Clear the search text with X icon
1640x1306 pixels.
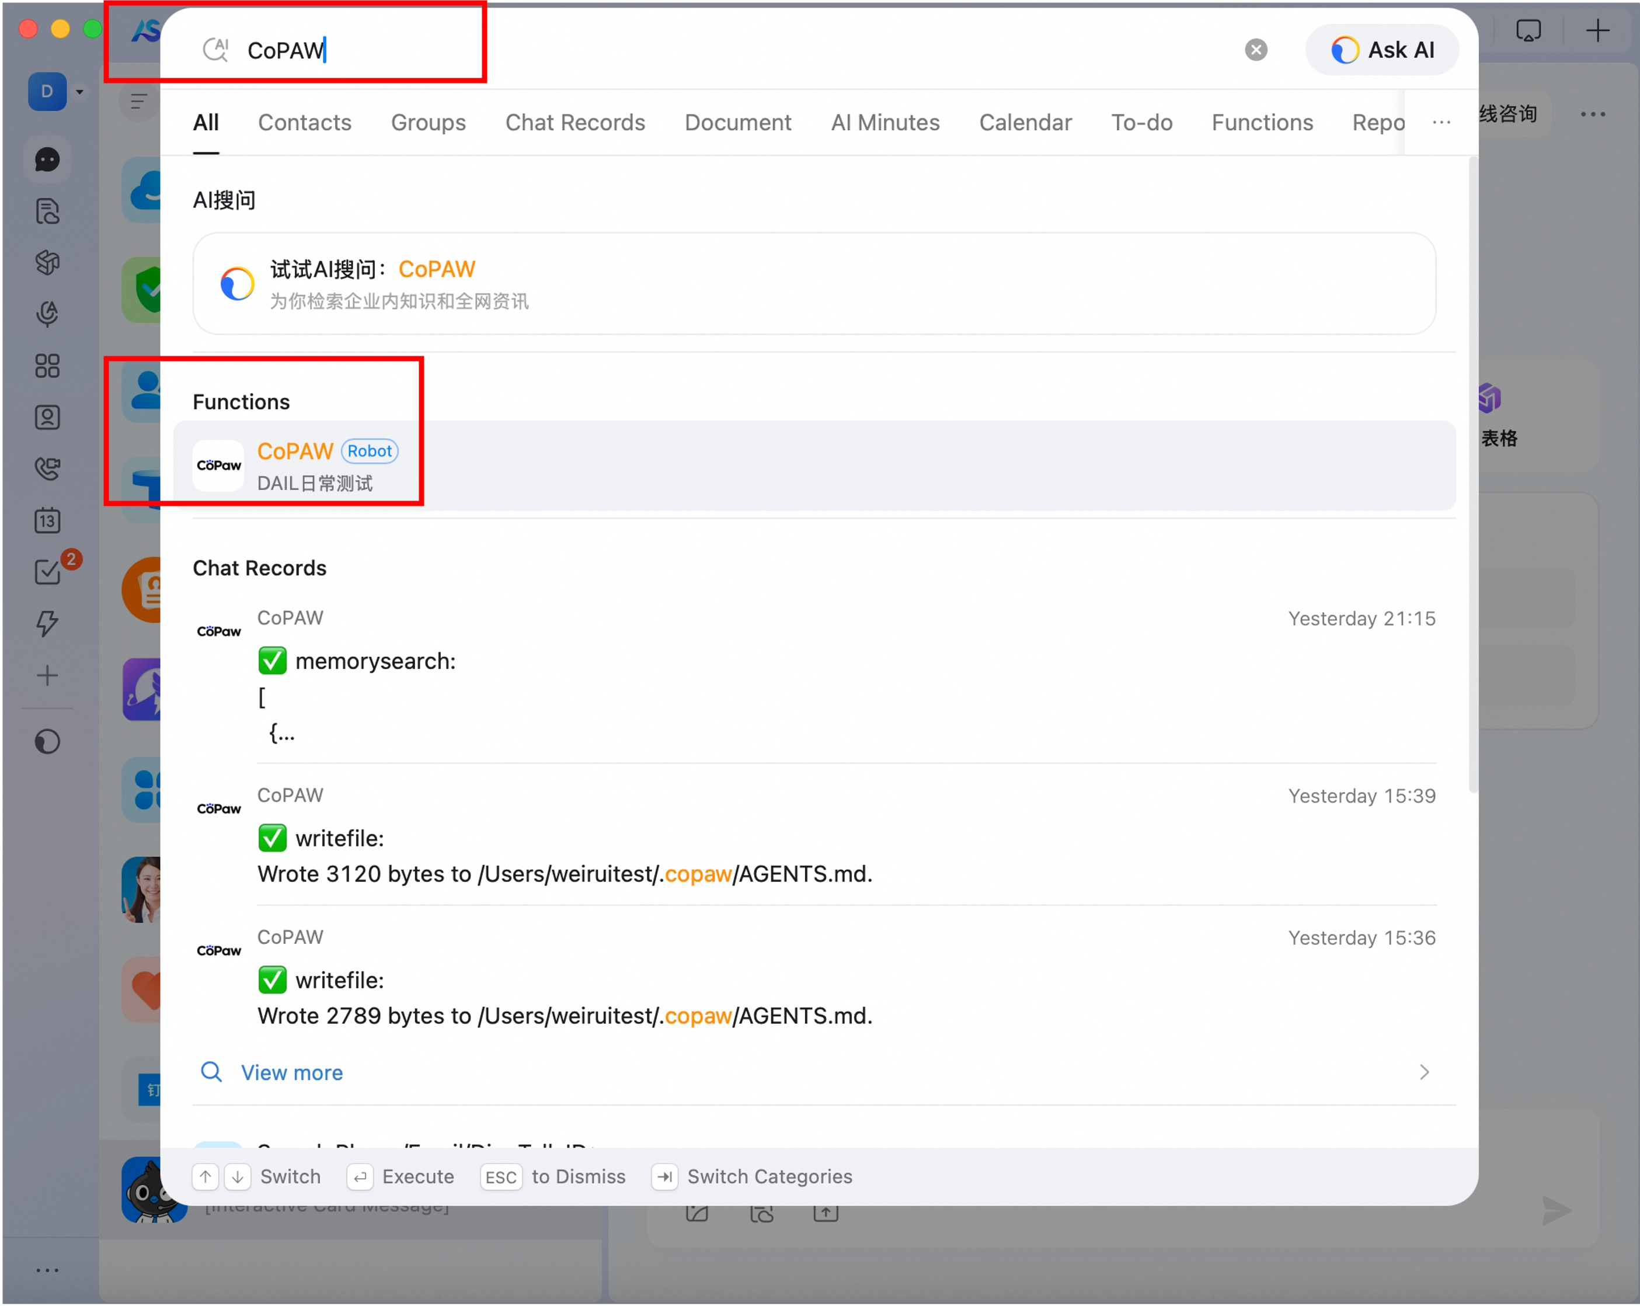[1256, 50]
